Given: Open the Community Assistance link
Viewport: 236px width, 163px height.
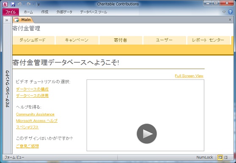Looking at the screenshot, I should click(35, 114).
